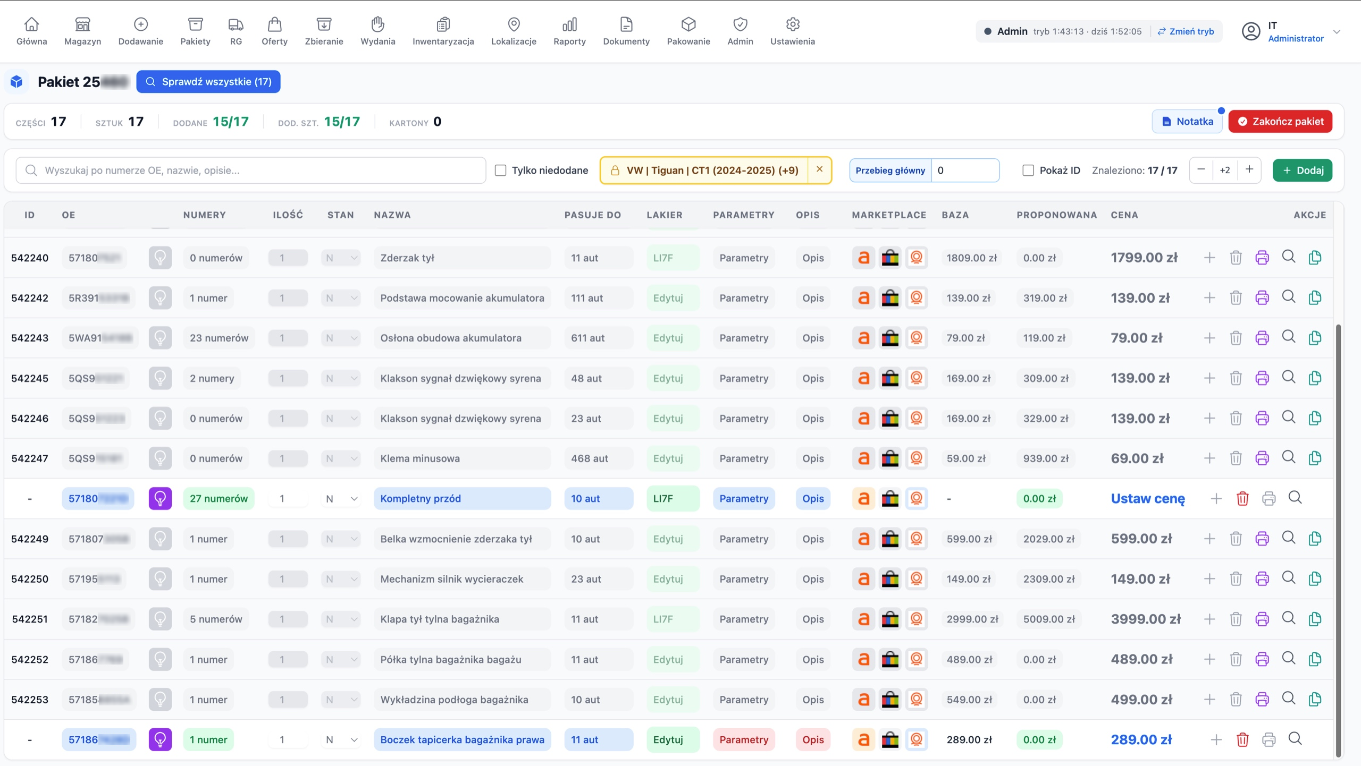This screenshot has width=1361, height=766.
Task: Click lightbulb icon in Zderzak tył row
Action: (160, 258)
